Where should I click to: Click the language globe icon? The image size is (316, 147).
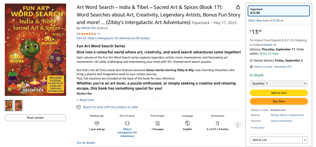click(187, 123)
